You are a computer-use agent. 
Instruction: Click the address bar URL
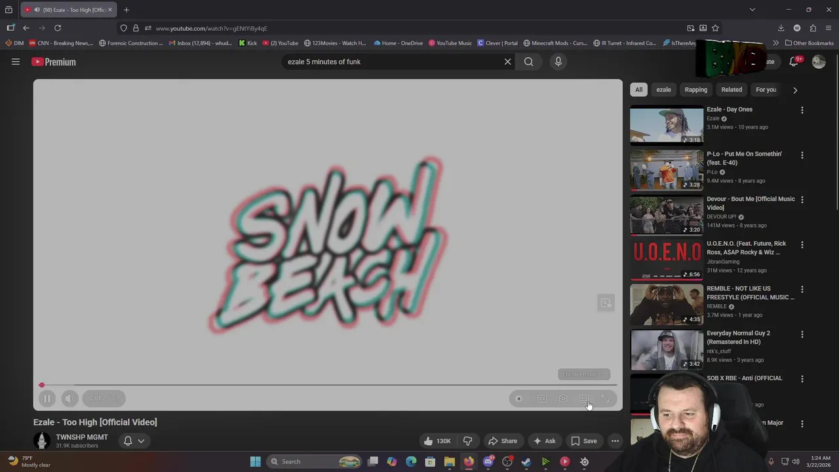(x=212, y=28)
